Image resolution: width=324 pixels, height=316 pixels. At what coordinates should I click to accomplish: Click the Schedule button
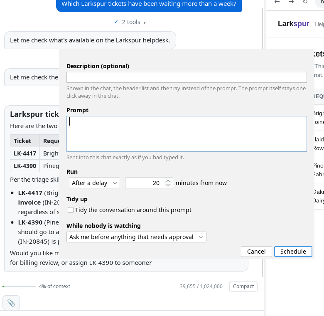(x=293, y=252)
